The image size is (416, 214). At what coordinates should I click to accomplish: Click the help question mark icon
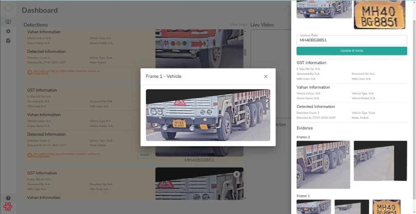tap(8, 198)
